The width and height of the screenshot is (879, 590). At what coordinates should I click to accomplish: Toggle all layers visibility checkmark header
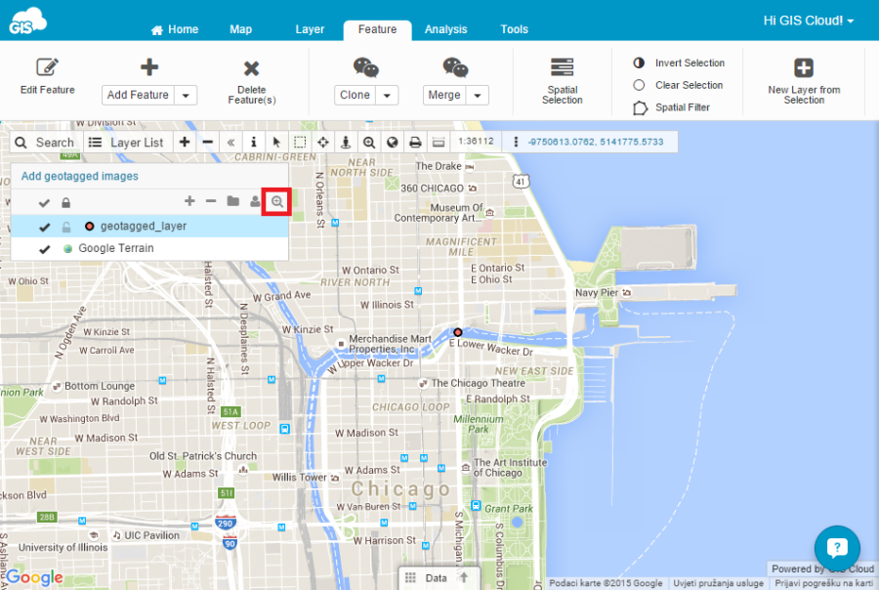[x=44, y=202]
